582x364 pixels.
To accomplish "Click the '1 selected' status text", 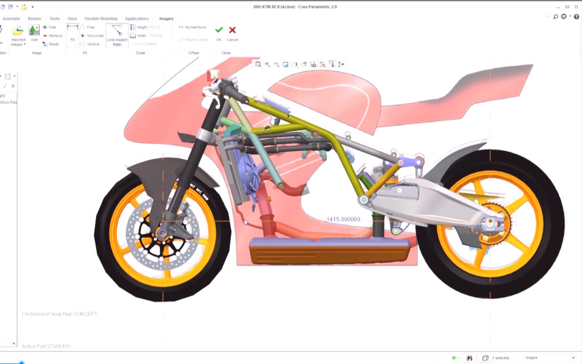I will (501, 358).
